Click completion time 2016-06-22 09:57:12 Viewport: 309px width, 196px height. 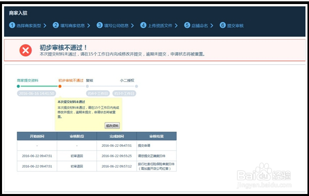pos(117,166)
